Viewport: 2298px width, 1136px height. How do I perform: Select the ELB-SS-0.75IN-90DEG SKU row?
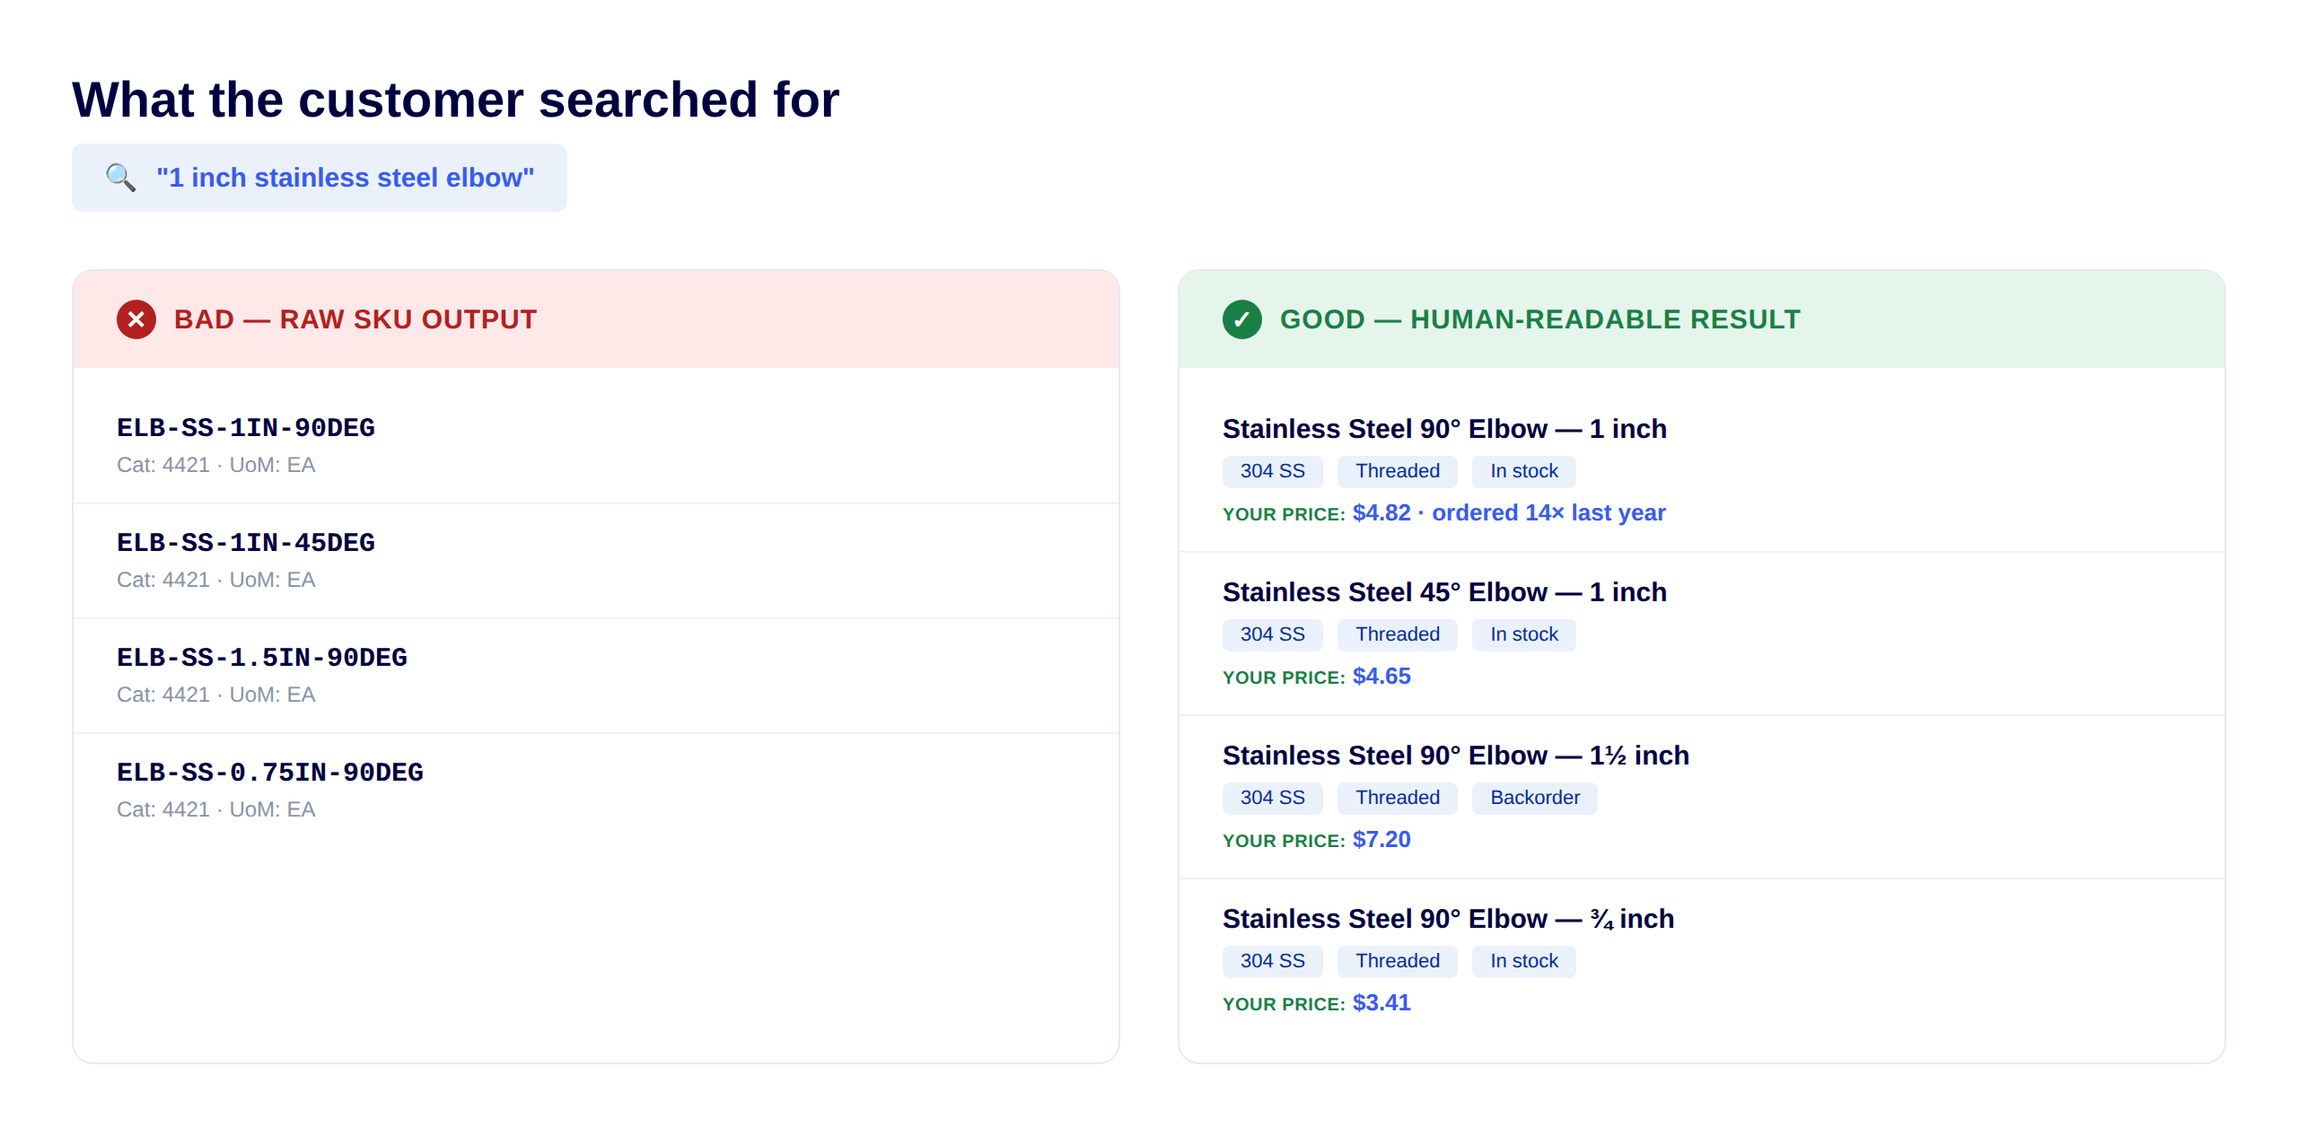click(x=269, y=773)
